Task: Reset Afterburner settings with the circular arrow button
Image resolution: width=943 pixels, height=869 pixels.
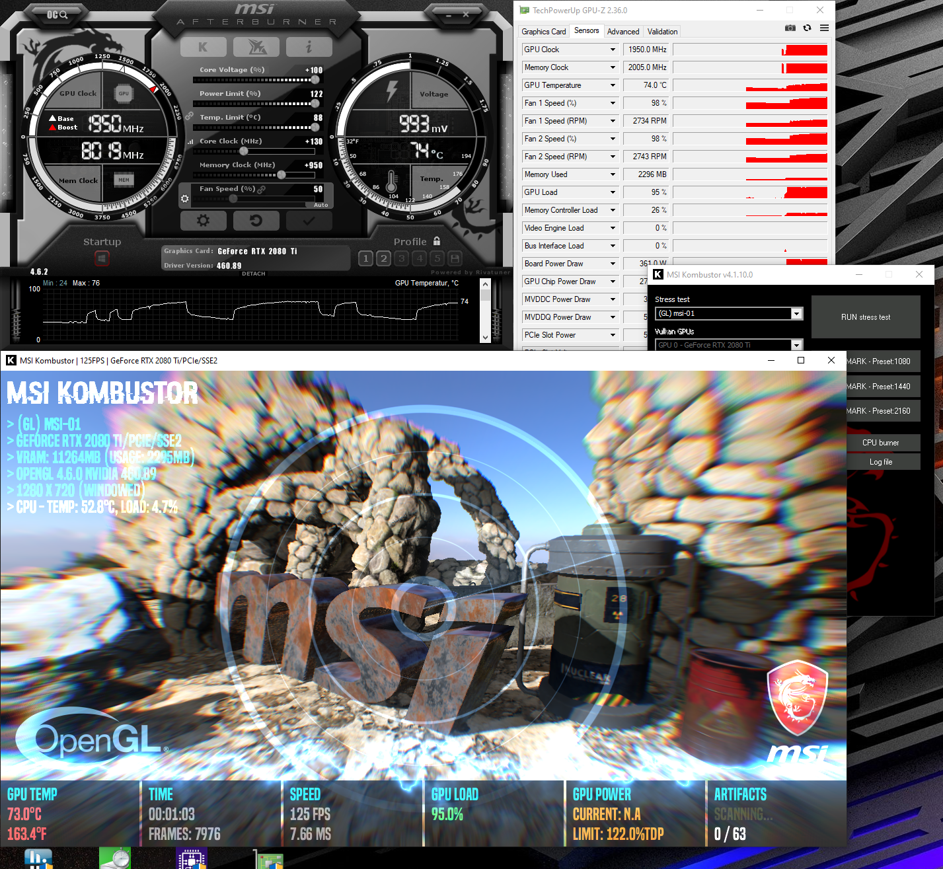Action: point(256,221)
